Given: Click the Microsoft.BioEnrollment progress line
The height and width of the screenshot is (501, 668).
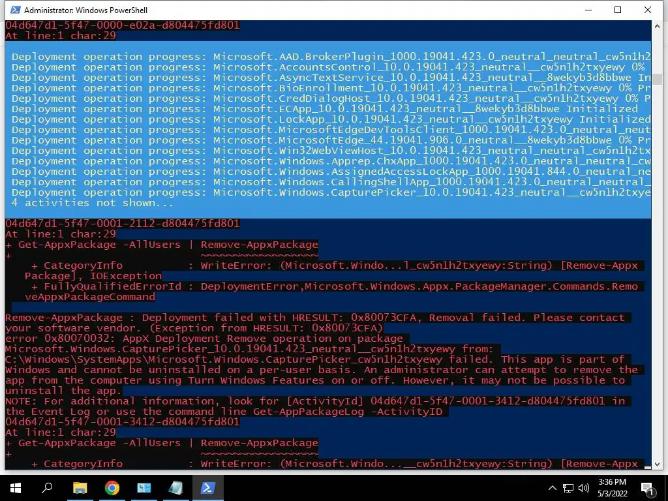Looking at the screenshot, I should (x=331, y=88).
